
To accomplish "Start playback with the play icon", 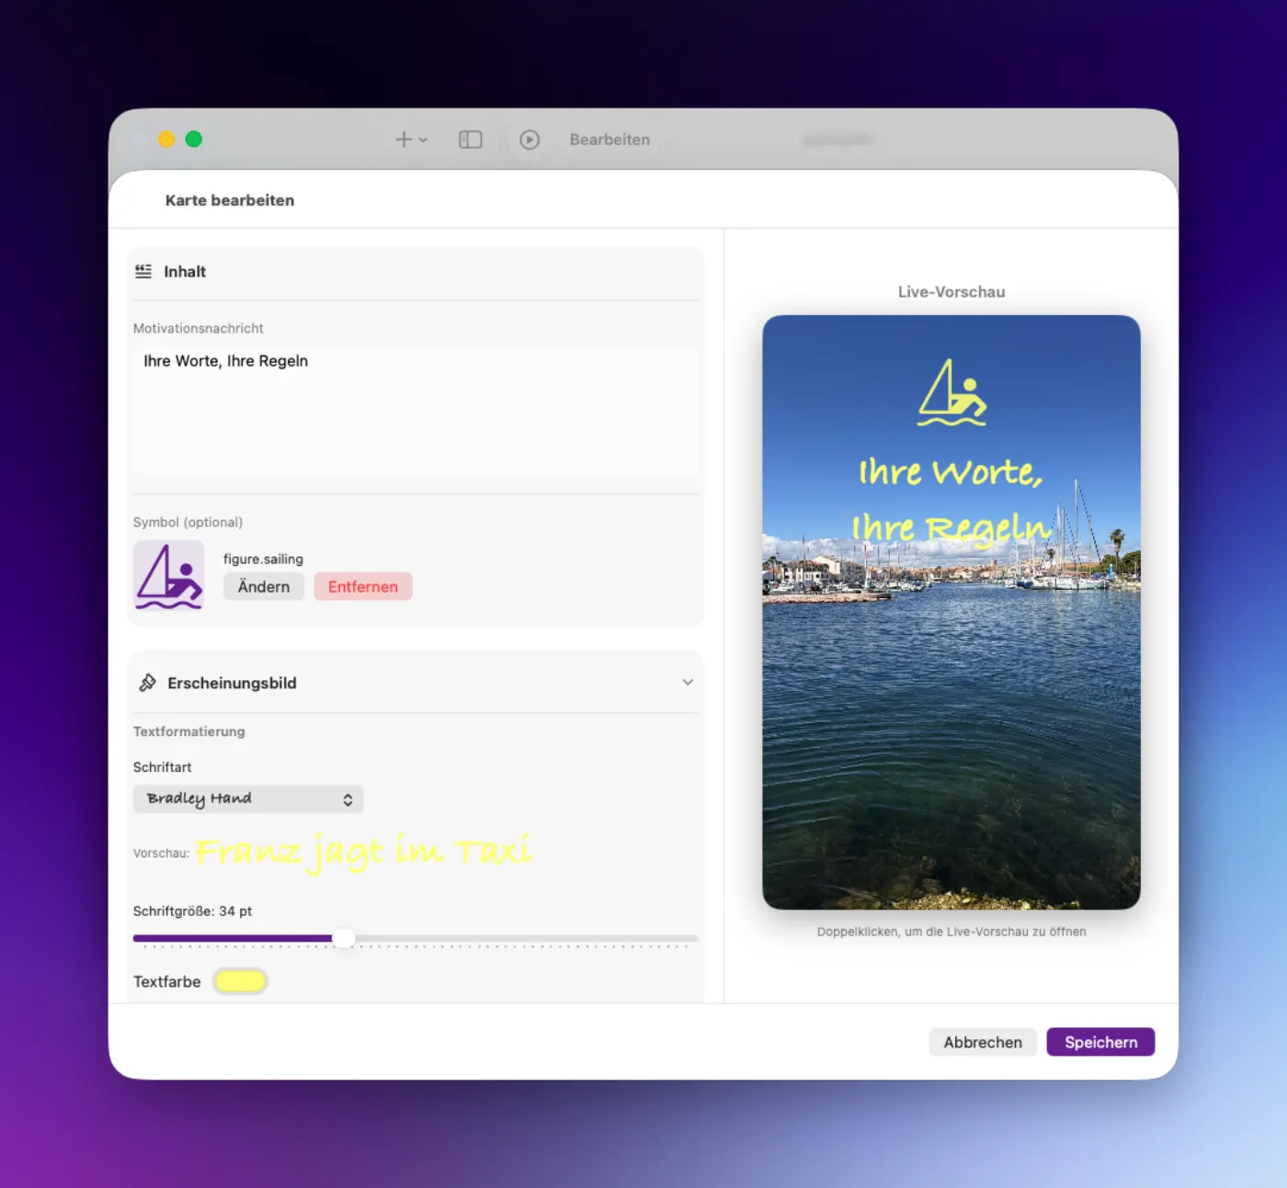I will (530, 140).
